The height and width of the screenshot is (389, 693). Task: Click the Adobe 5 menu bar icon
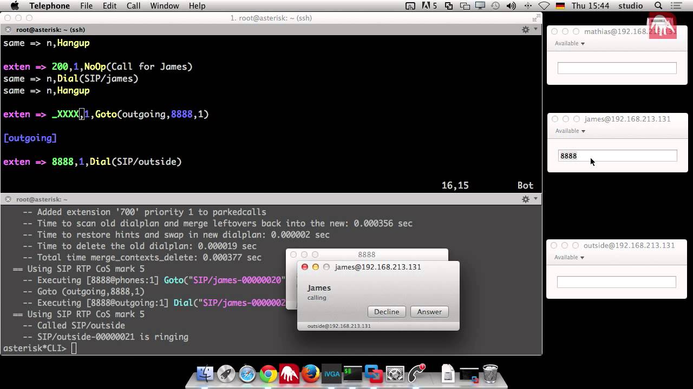[429, 6]
